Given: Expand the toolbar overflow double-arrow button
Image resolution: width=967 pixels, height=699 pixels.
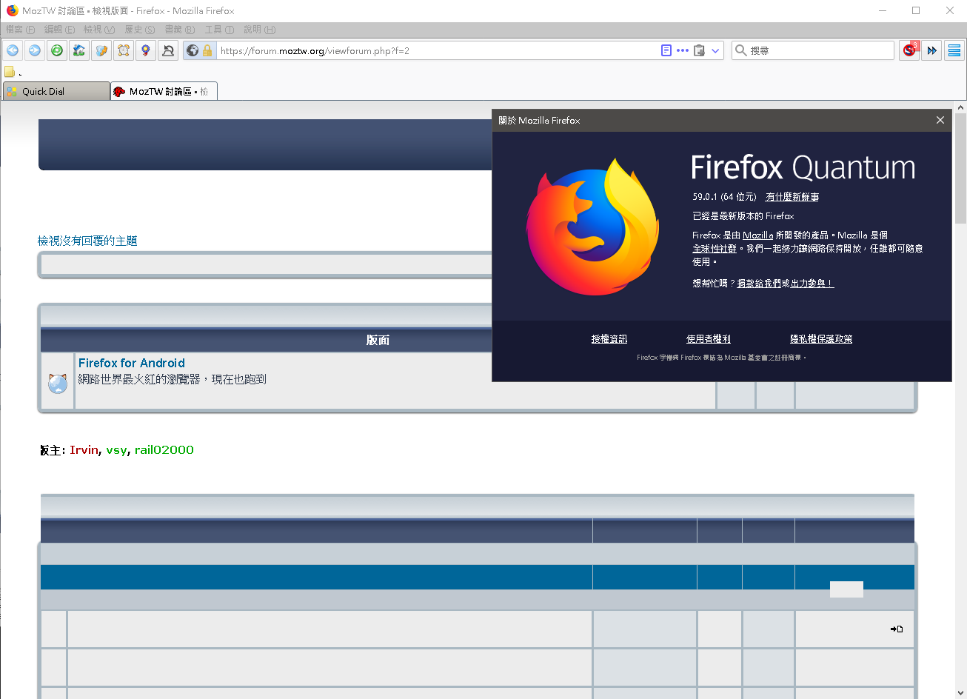Looking at the screenshot, I should point(932,50).
